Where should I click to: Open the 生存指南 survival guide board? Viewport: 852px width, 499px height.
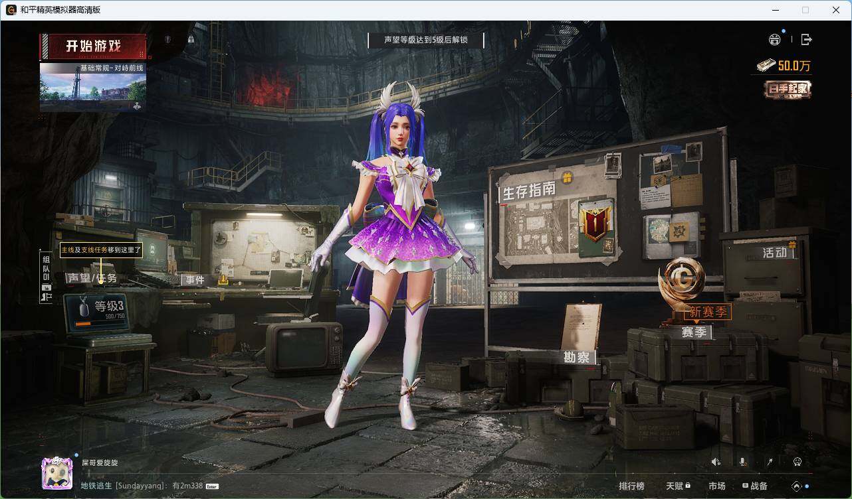(x=528, y=191)
